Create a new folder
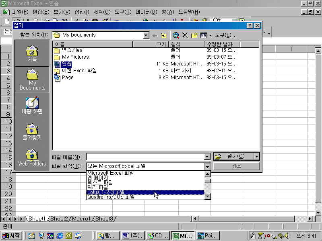This screenshot has width=322, height=241. [194, 35]
